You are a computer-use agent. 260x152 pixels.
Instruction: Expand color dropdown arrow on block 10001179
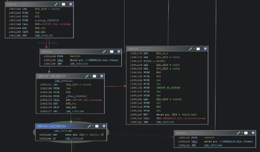[194, 49]
